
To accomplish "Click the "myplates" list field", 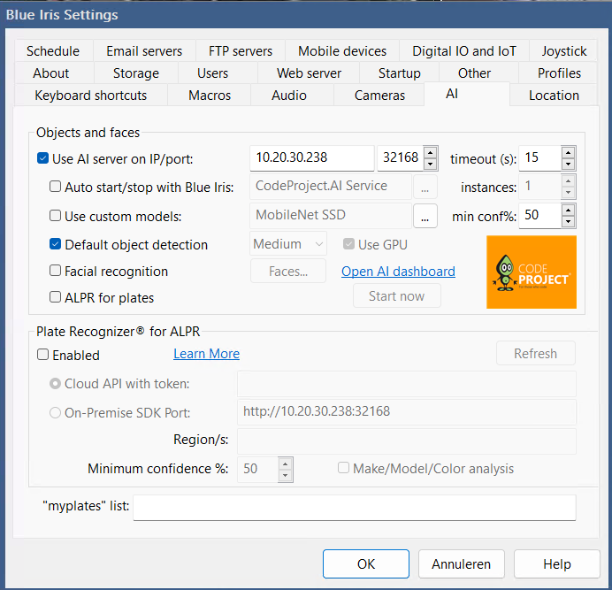I will point(355,507).
